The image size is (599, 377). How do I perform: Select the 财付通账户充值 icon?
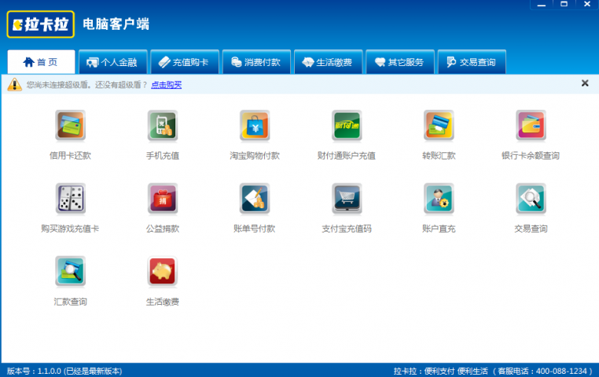pos(347,126)
